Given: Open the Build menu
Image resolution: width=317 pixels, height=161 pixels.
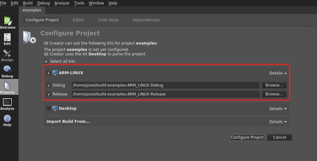Looking at the screenshot, I should (x=28, y=3).
